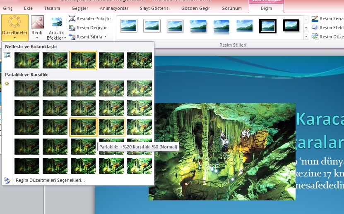Open the Düzeltmeler corrections dropdown
344x214 pixels.
coord(15,28)
